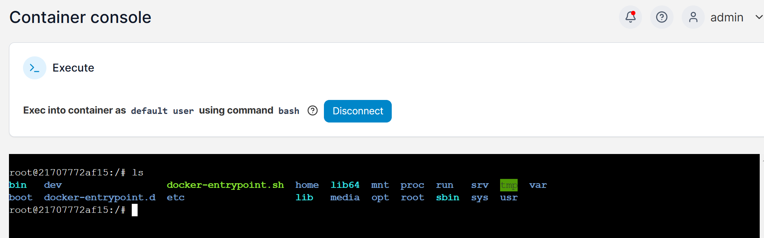The height and width of the screenshot is (238, 764).
Task: Click the user avatar icon
Action: 693,17
